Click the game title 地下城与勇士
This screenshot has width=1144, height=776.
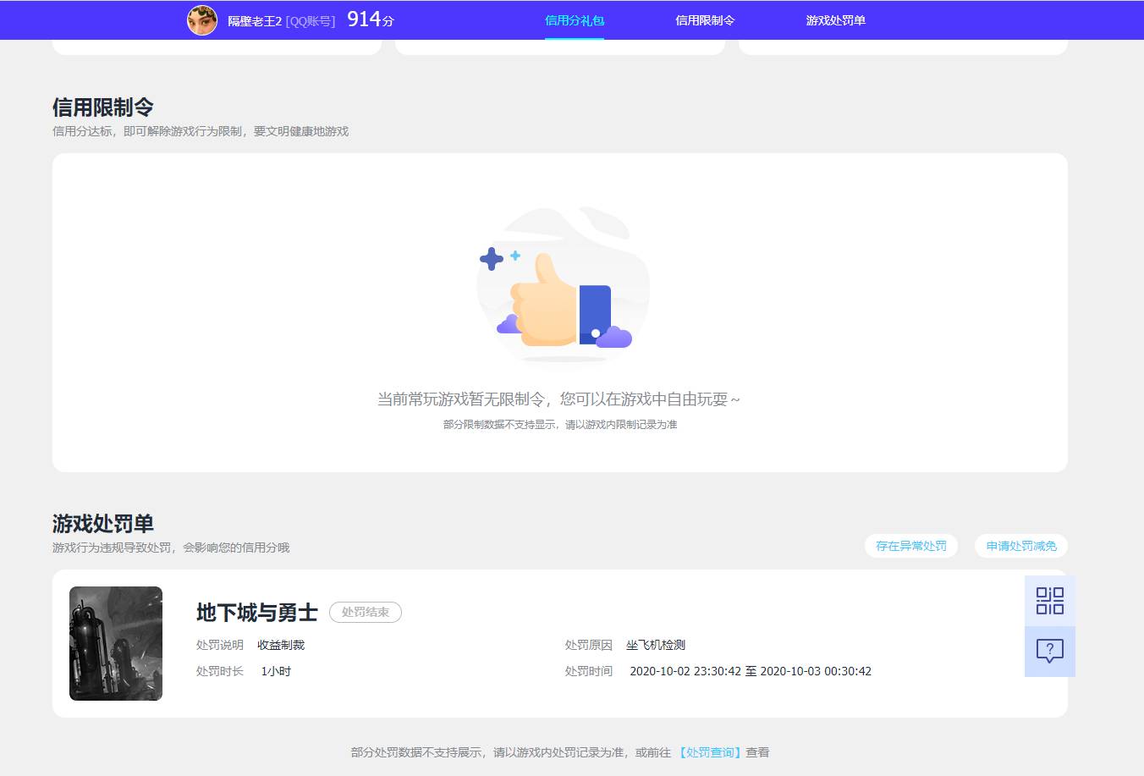click(256, 612)
